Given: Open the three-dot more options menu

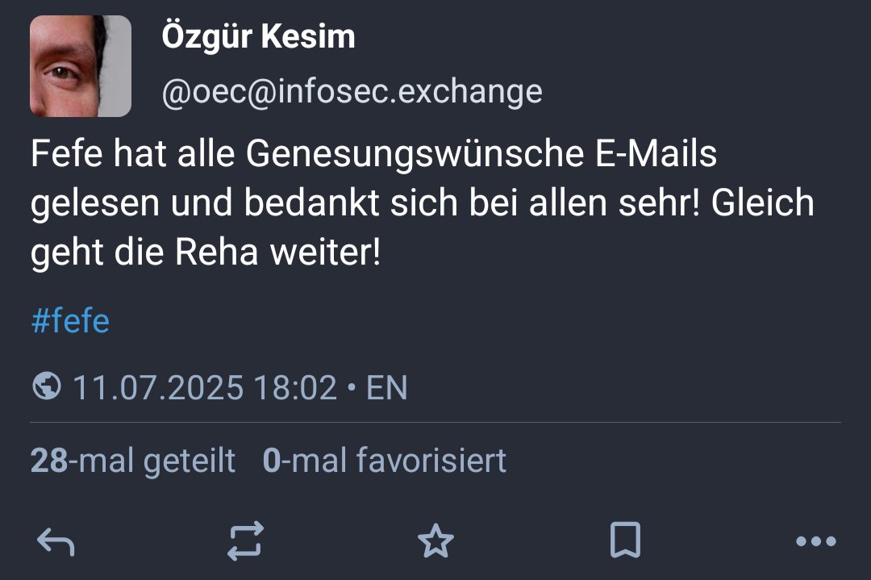Looking at the screenshot, I should (x=815, y=541).
